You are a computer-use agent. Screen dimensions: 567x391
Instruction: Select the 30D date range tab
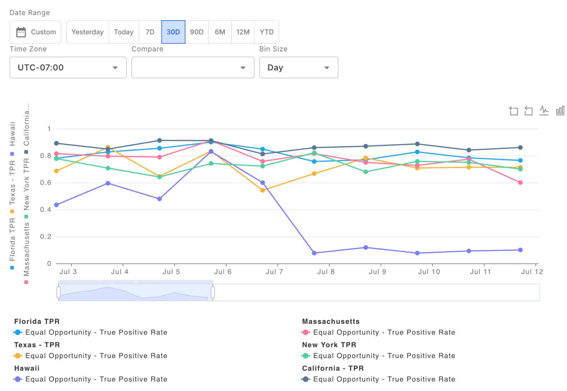tap(173, 32)
